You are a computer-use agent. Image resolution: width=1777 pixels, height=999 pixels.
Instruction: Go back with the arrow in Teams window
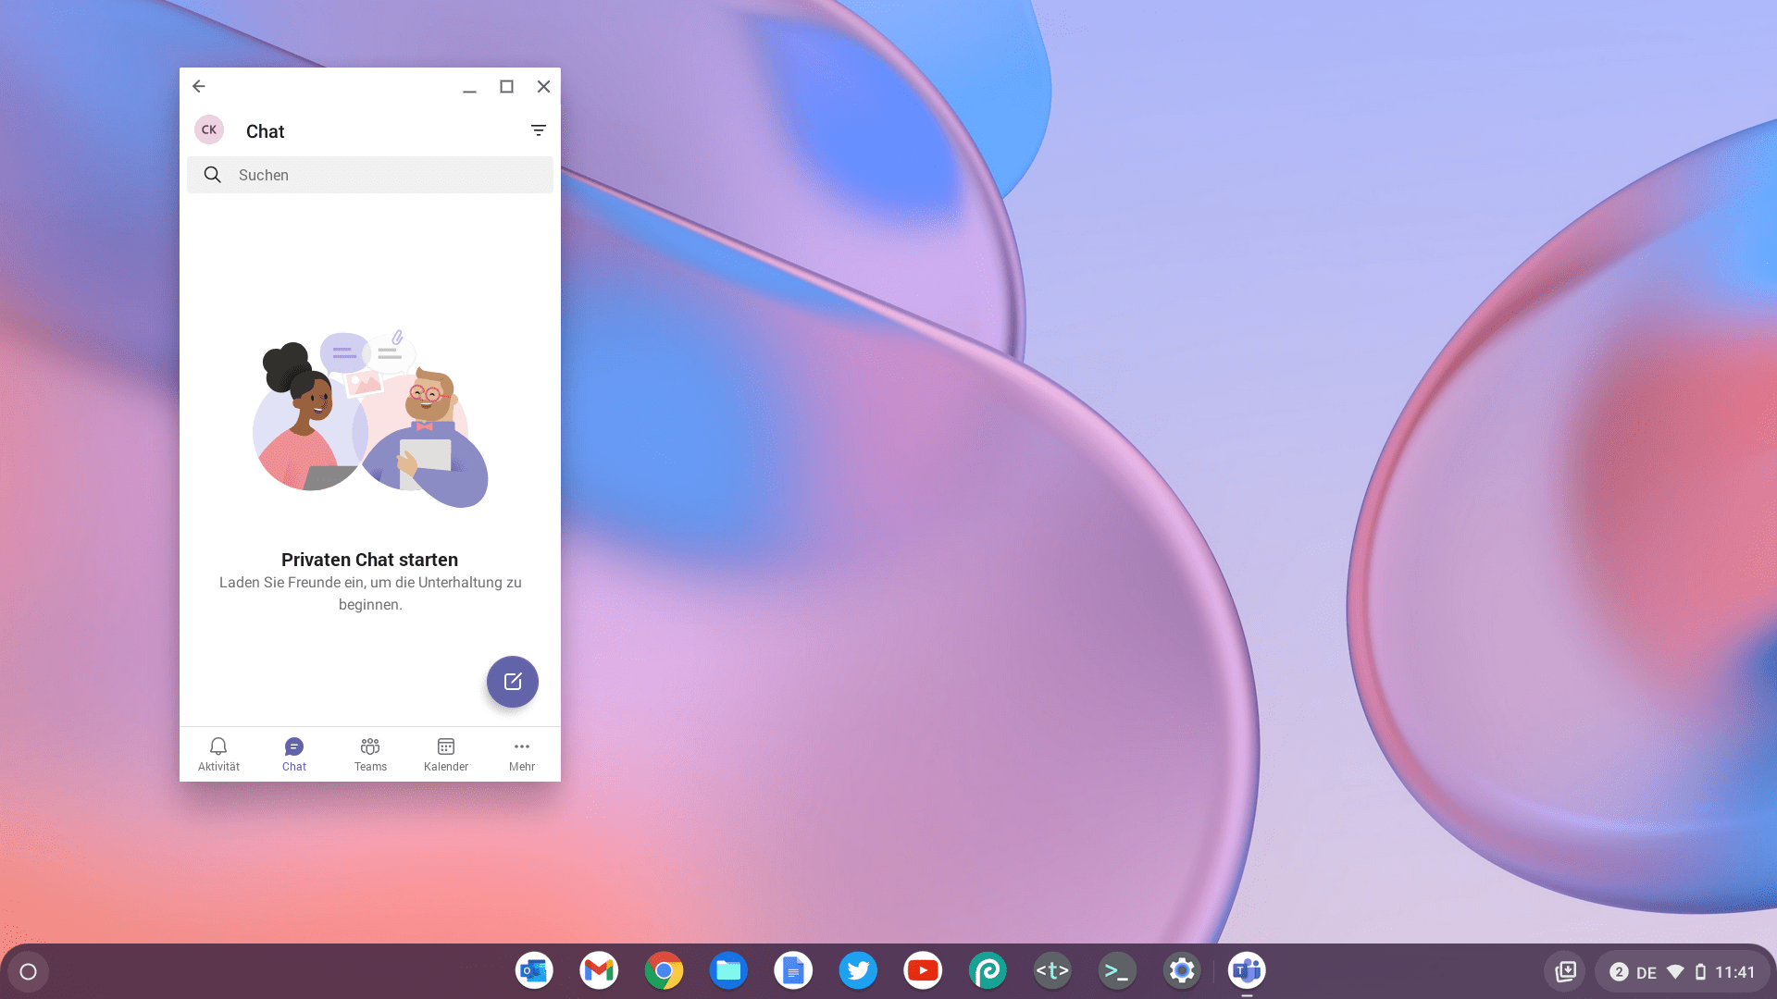[198, 86]
